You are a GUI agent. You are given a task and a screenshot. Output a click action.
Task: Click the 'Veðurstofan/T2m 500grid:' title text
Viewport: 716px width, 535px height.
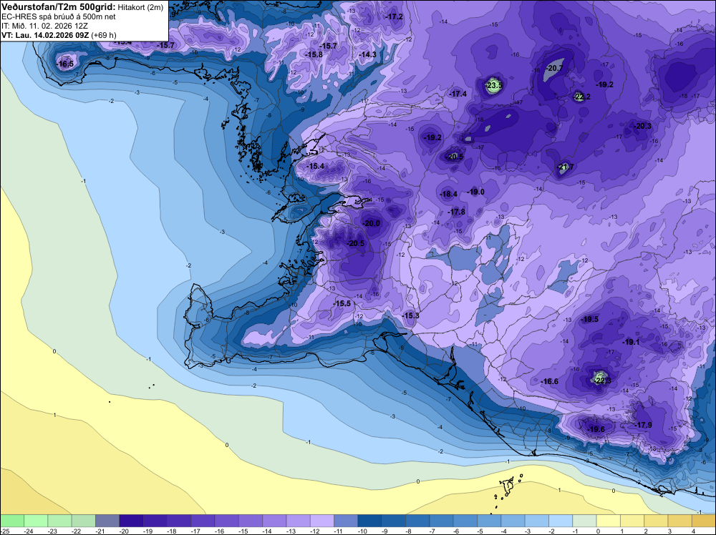coord(59,7)
